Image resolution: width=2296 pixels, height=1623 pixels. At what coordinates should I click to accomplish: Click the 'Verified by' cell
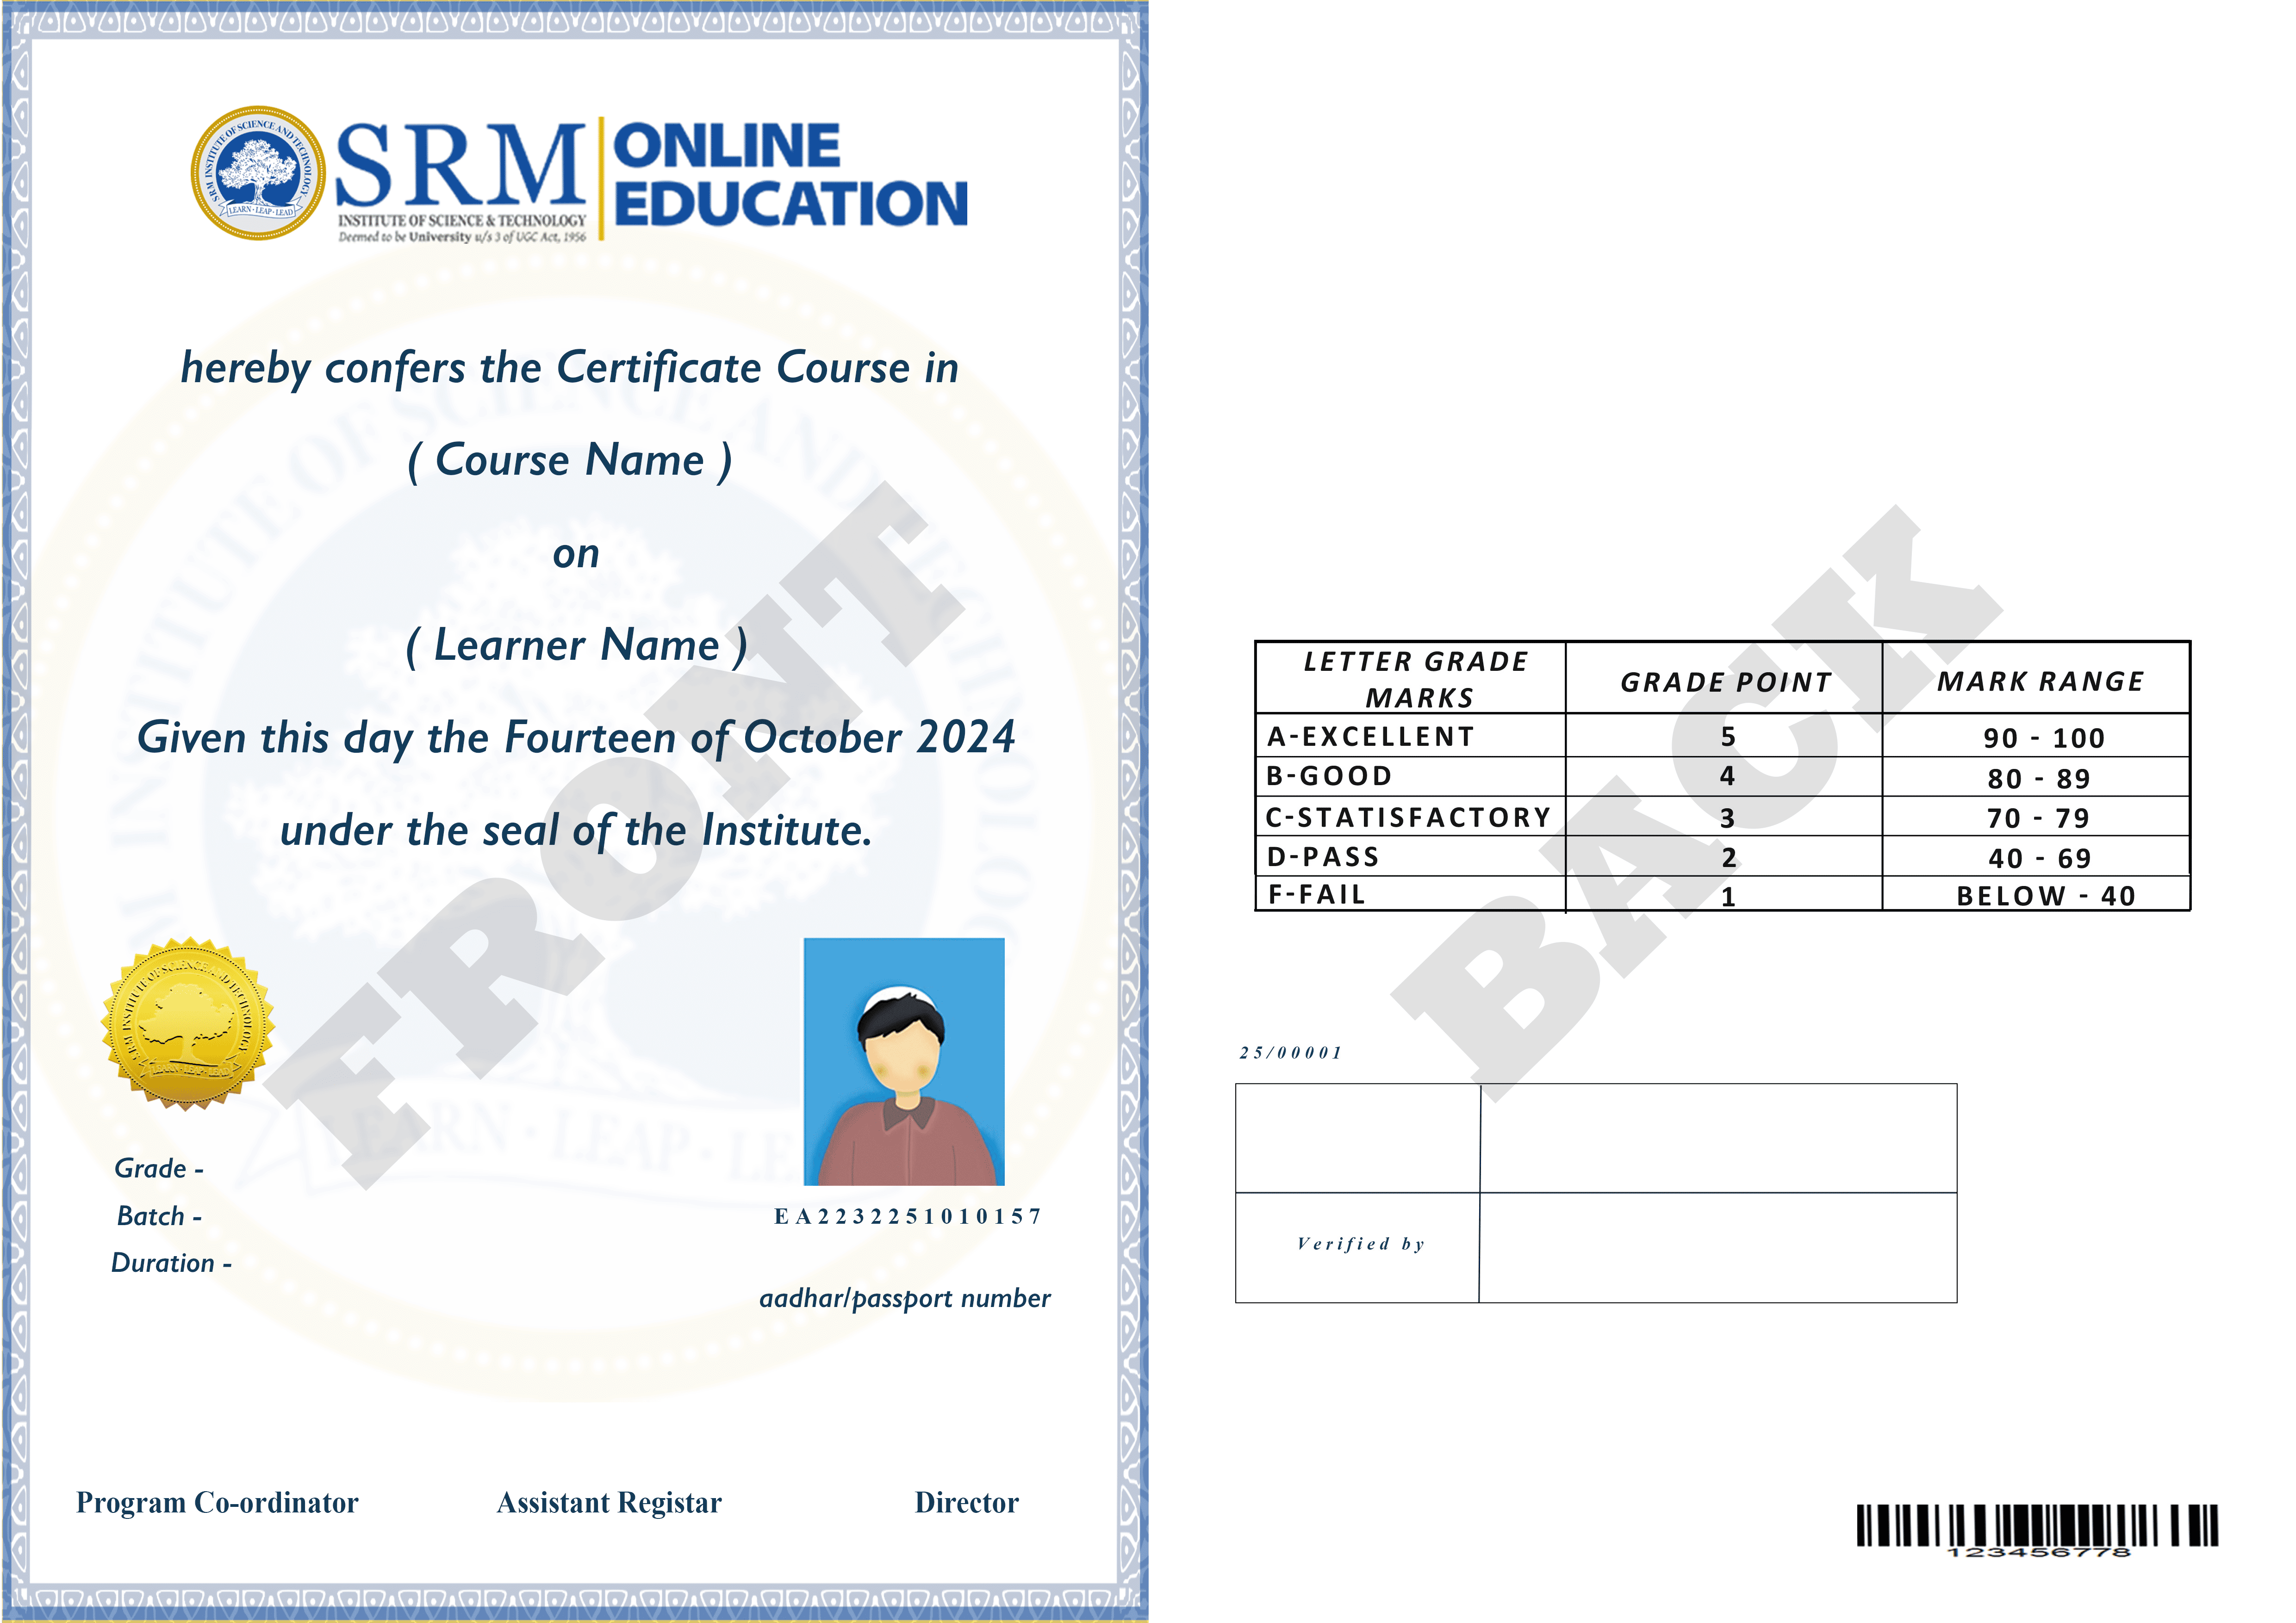pyautogui.click(x=1358, y=1247)
